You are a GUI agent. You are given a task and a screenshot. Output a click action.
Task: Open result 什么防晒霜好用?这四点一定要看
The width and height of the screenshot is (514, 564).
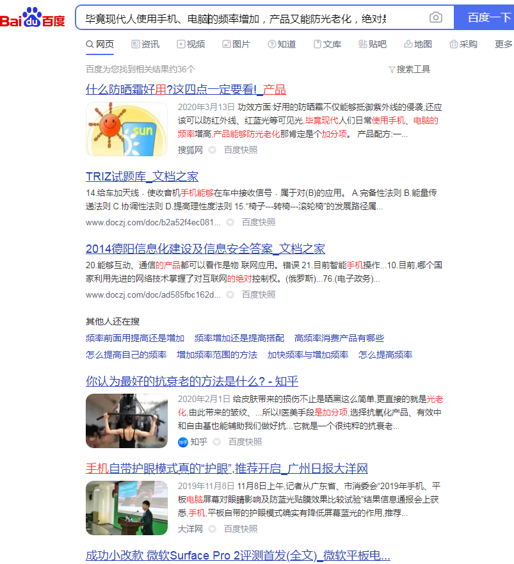point(186,89)
